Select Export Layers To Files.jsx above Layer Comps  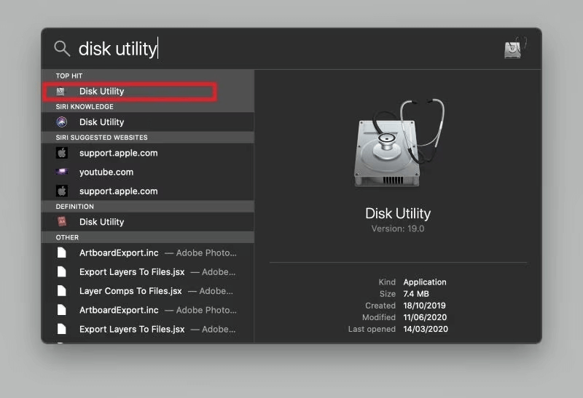(132, 272)
